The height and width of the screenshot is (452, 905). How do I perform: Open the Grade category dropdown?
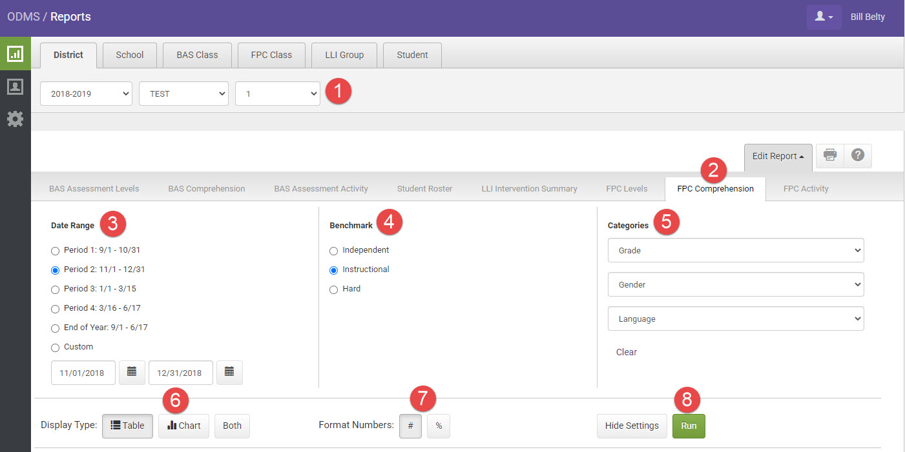(736, 250)
